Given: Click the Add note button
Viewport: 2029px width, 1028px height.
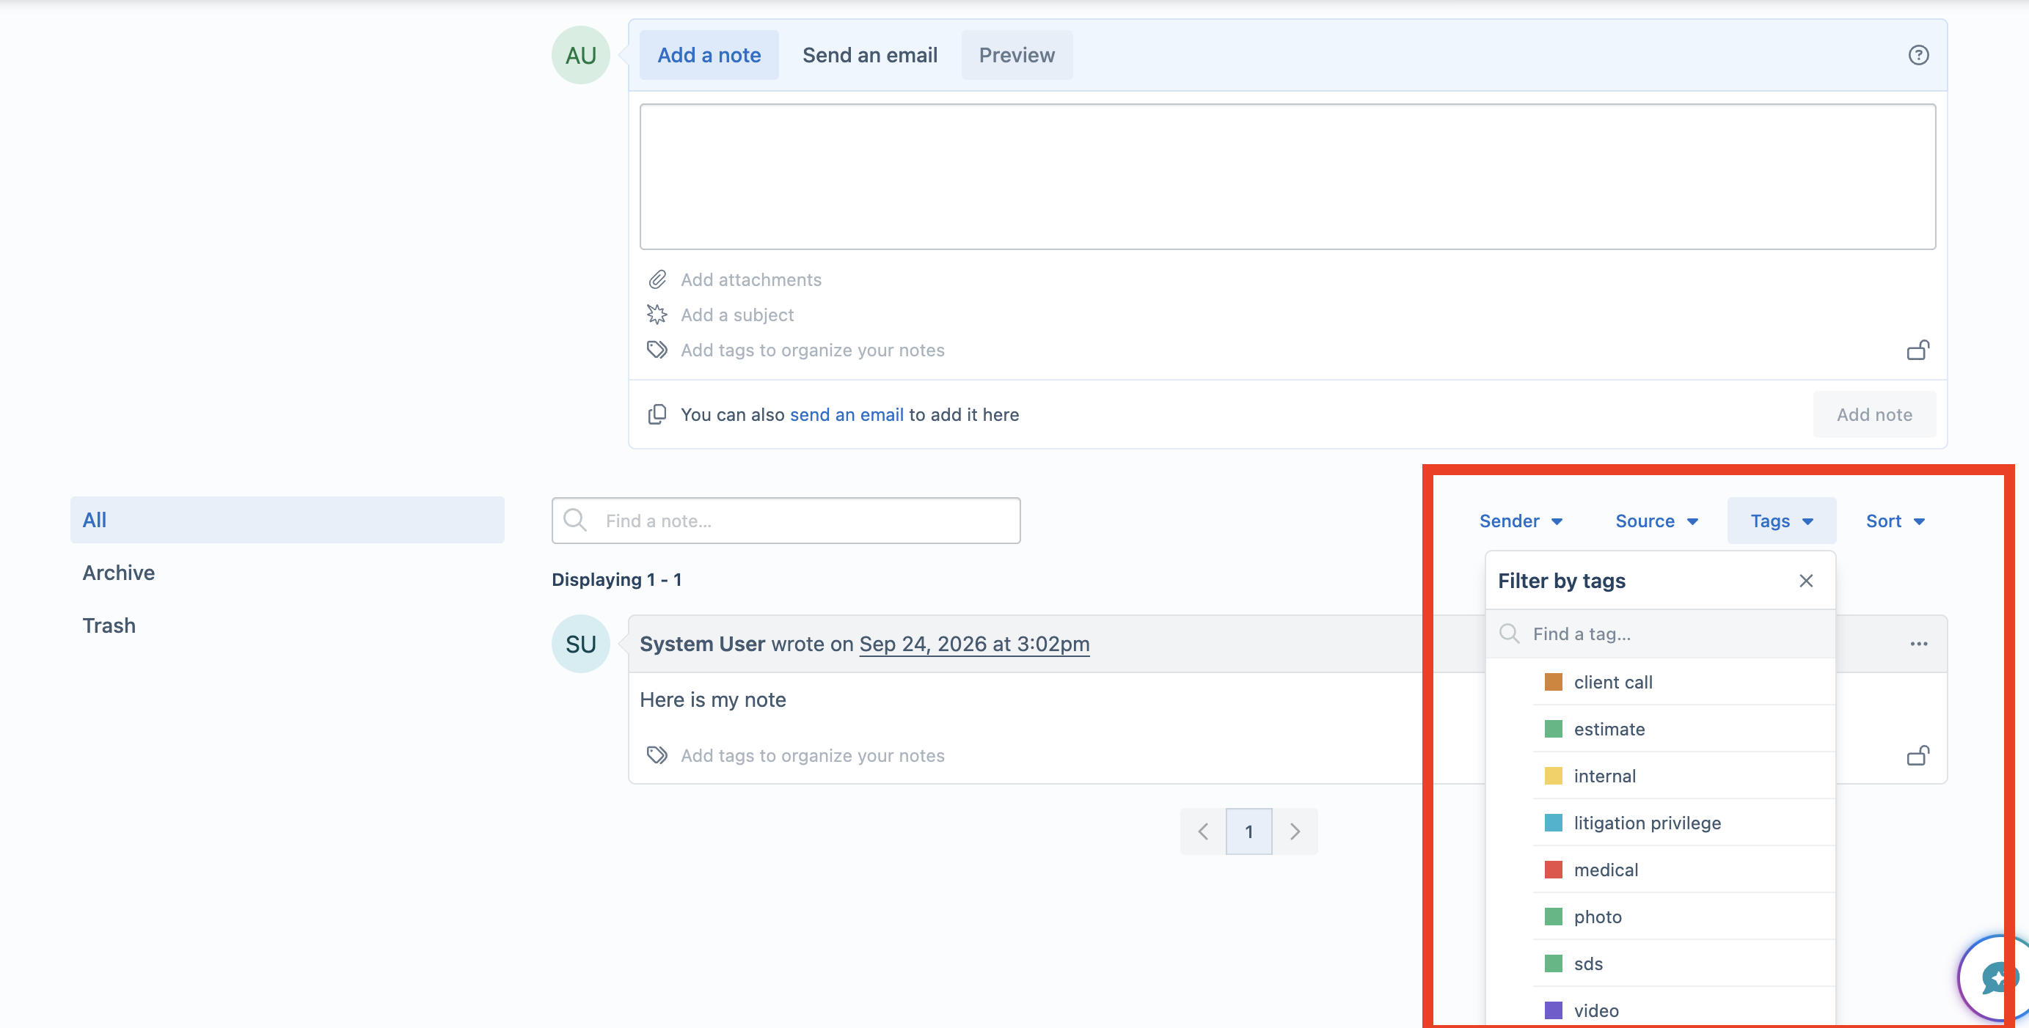Looking at the screenshot, I should [1873, 415].
